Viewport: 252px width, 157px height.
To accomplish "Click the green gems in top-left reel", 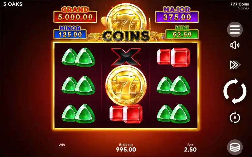I will pos(78,57).
